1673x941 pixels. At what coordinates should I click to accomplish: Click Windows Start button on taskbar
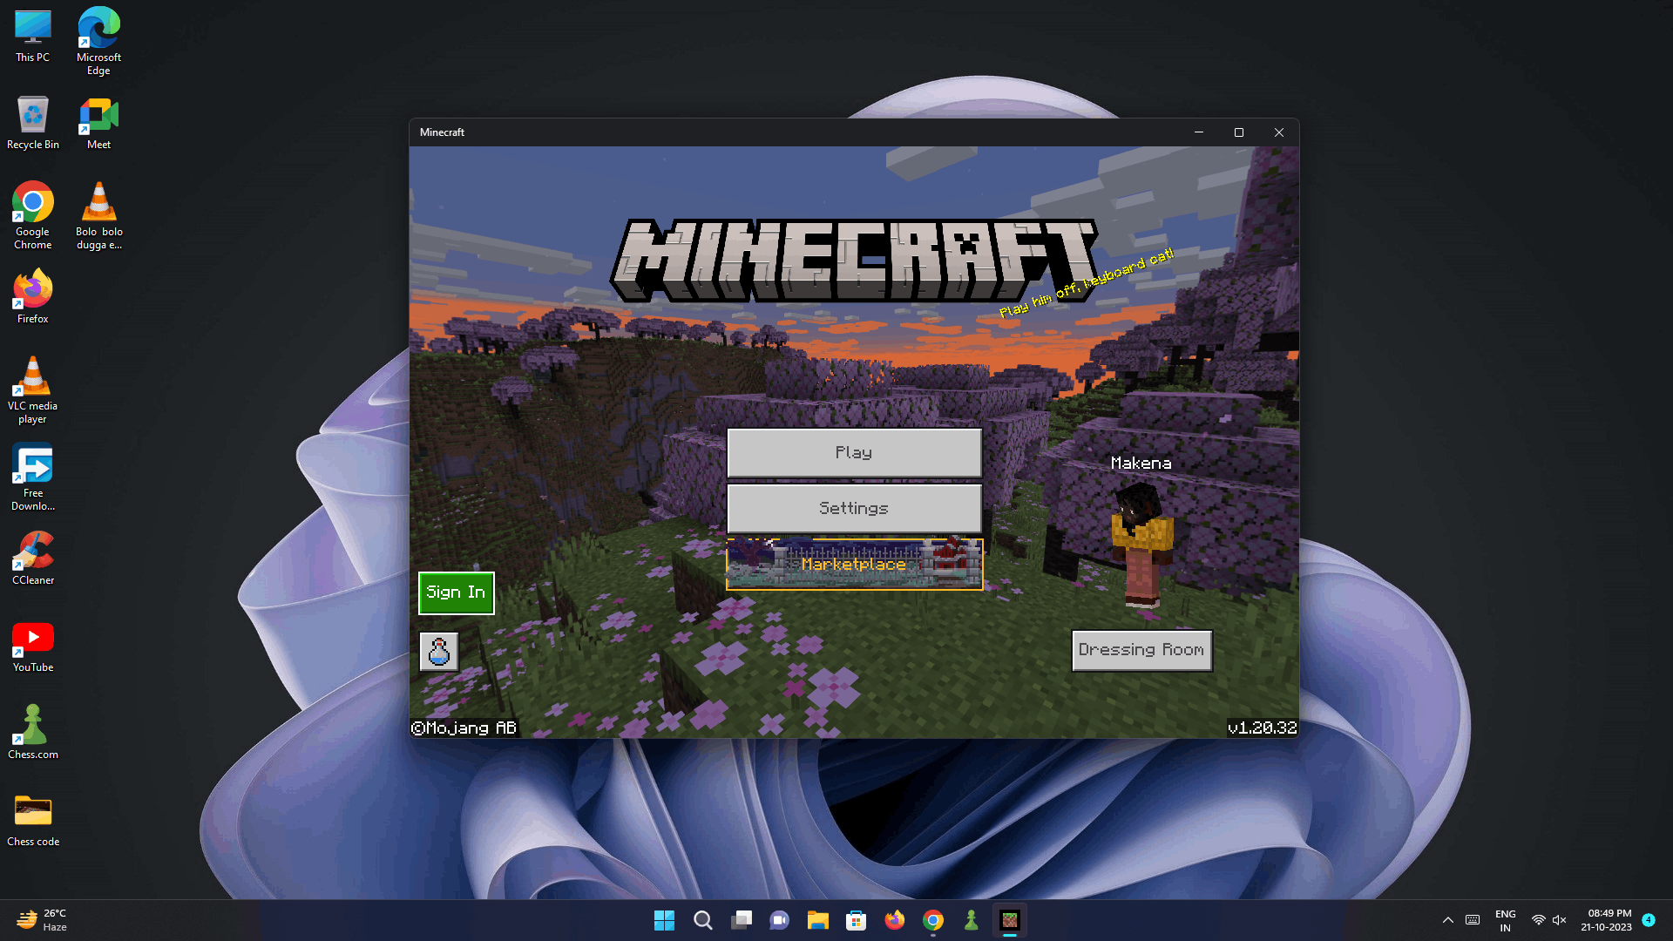point(664,919)
